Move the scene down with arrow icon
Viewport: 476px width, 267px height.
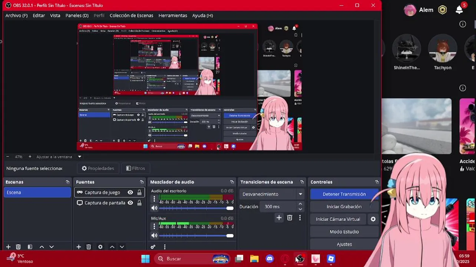[x=52, y=247]
